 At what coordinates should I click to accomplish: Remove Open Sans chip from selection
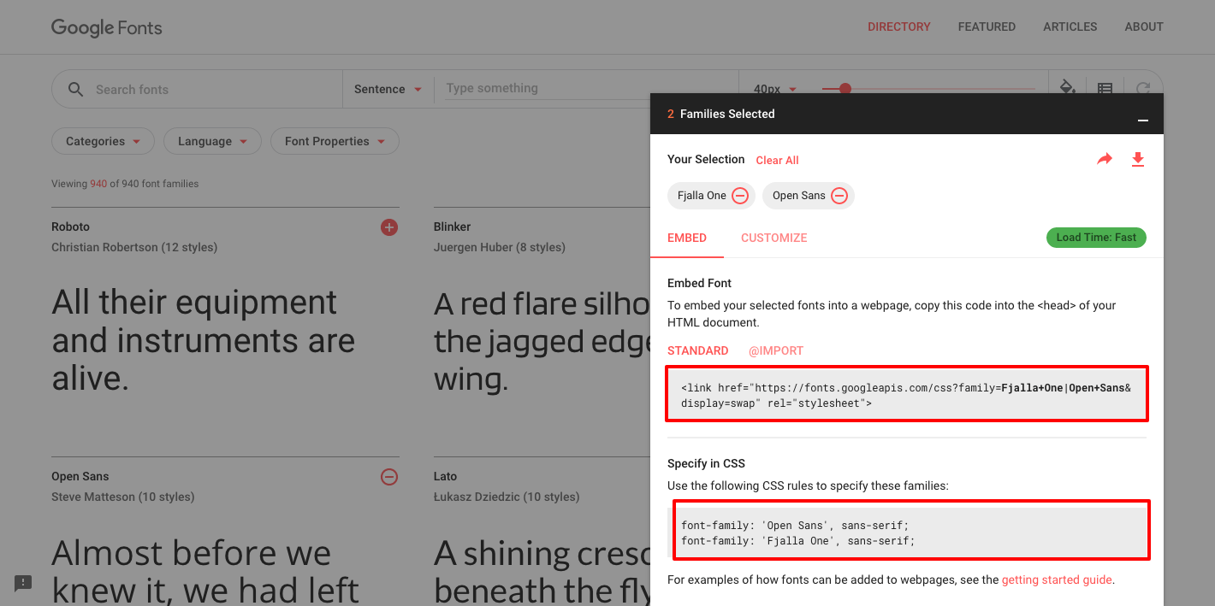click(x=839, y=196)
